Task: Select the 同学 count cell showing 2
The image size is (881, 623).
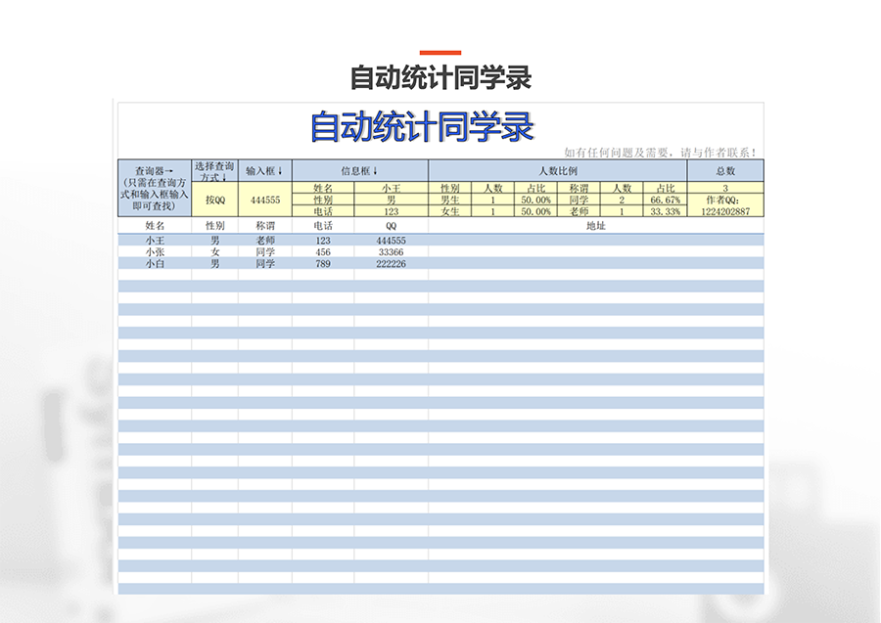Action: (x=622, y=200)
